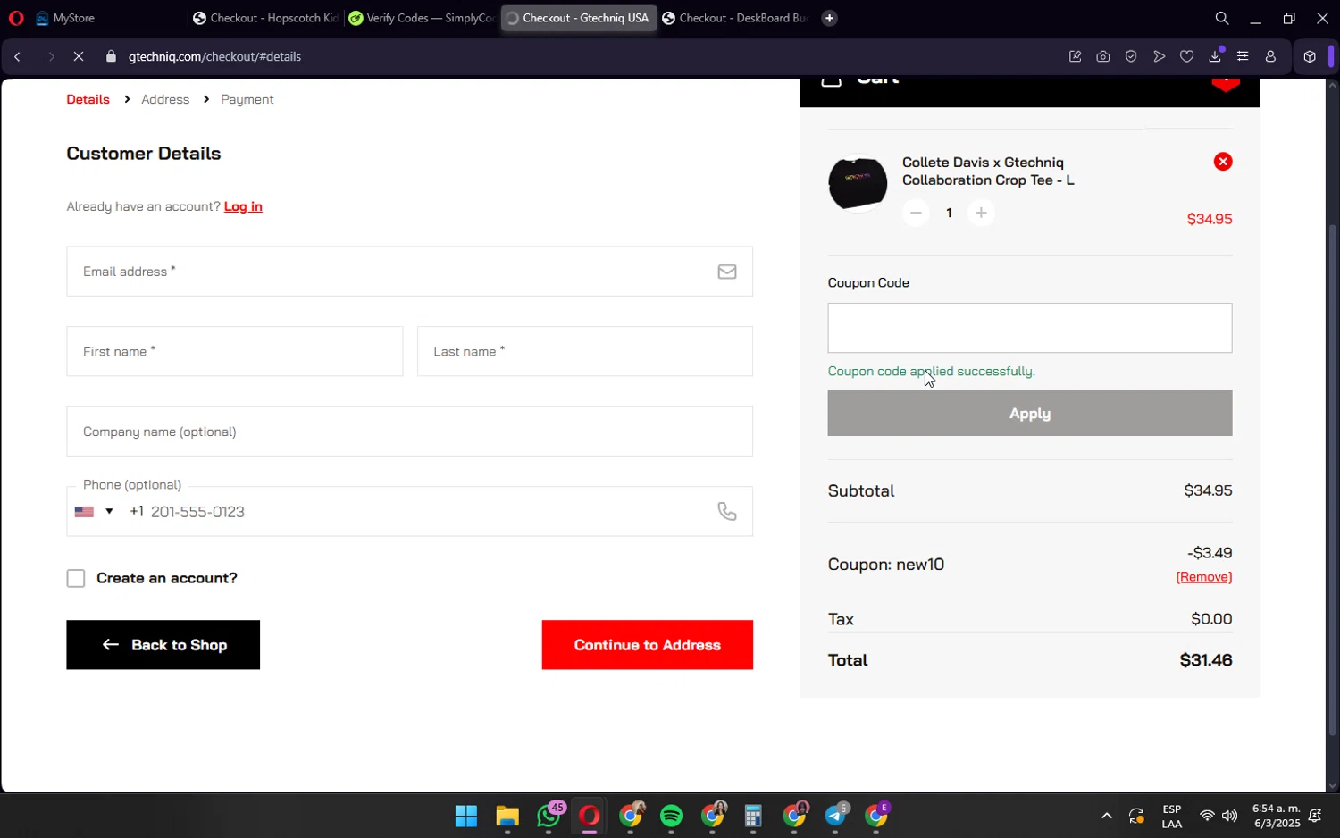Select the Details checkout step
Image resolution: width=1340 pixels, height=838 pixels.
[x=88, y=99]
